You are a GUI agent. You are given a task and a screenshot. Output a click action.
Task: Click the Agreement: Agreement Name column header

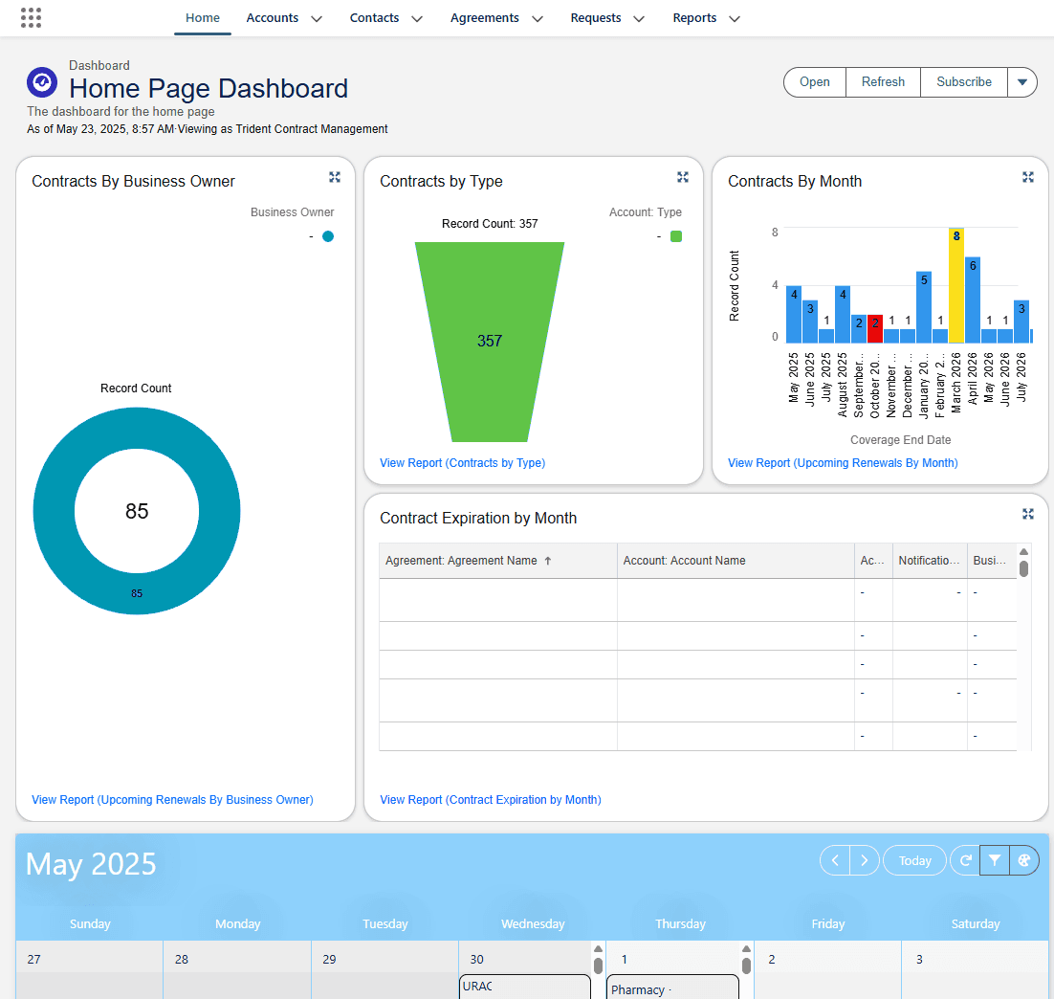[498, 561]
